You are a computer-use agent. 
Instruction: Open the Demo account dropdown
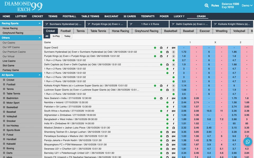(247, 6)
